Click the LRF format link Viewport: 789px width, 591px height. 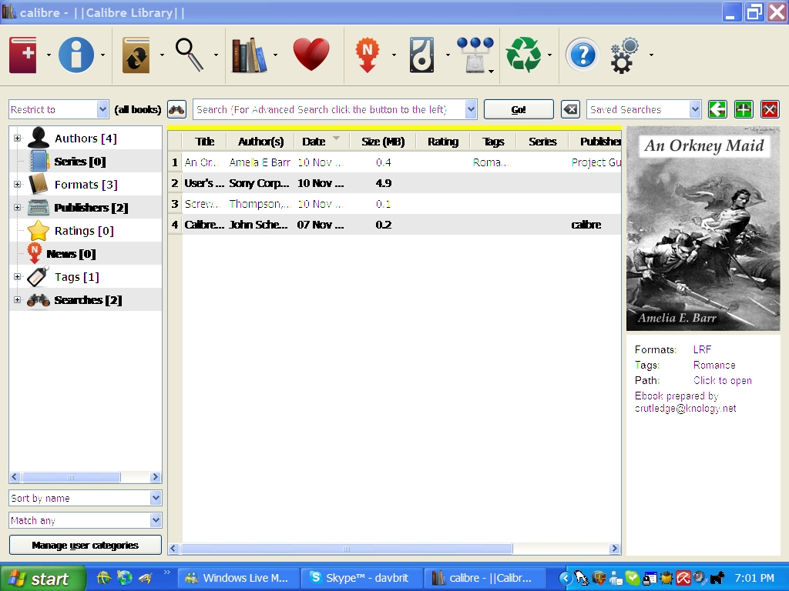[x=702, y=349]
